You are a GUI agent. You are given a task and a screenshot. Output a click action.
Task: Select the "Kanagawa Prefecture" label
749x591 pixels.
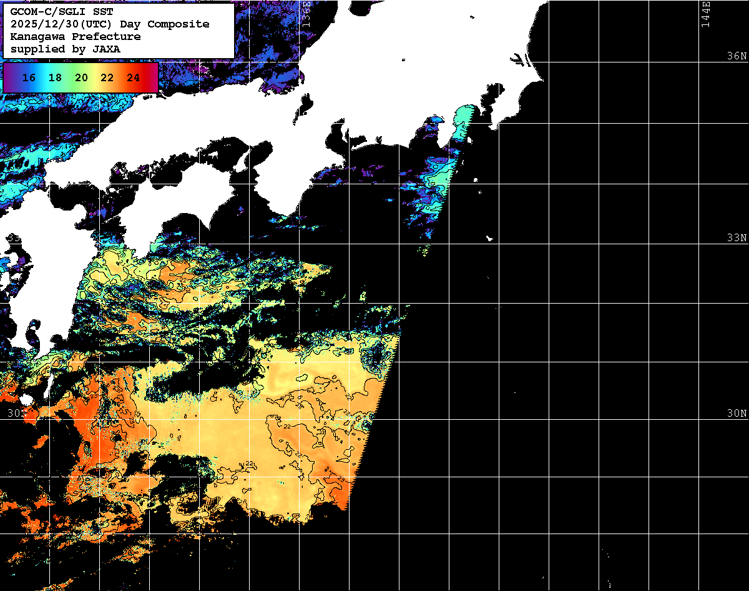(x=75, y=36)
